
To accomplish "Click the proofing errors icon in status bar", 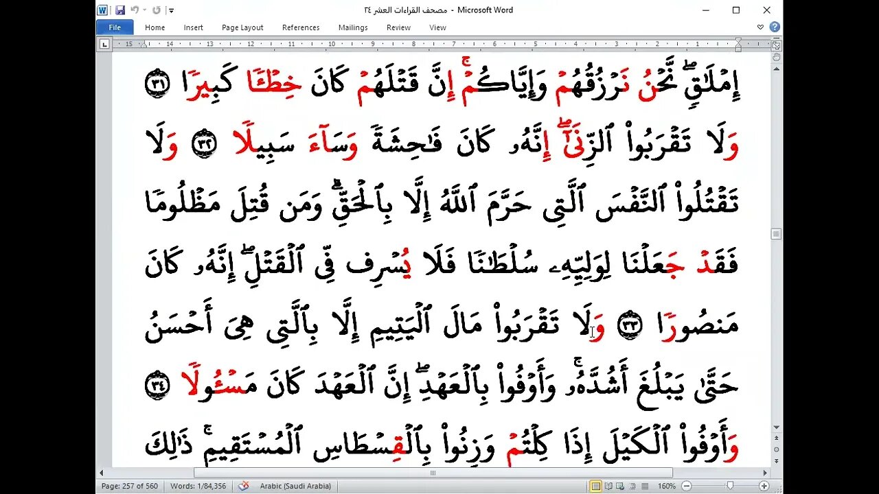I will [x=243, y=486].
